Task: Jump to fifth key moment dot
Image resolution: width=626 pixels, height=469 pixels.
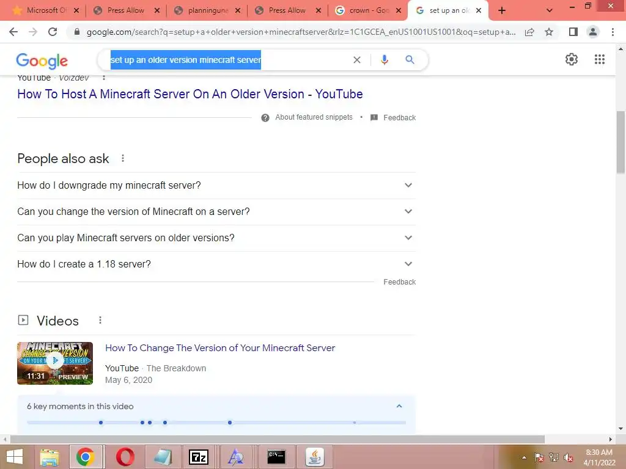Action: click(230, 423)
